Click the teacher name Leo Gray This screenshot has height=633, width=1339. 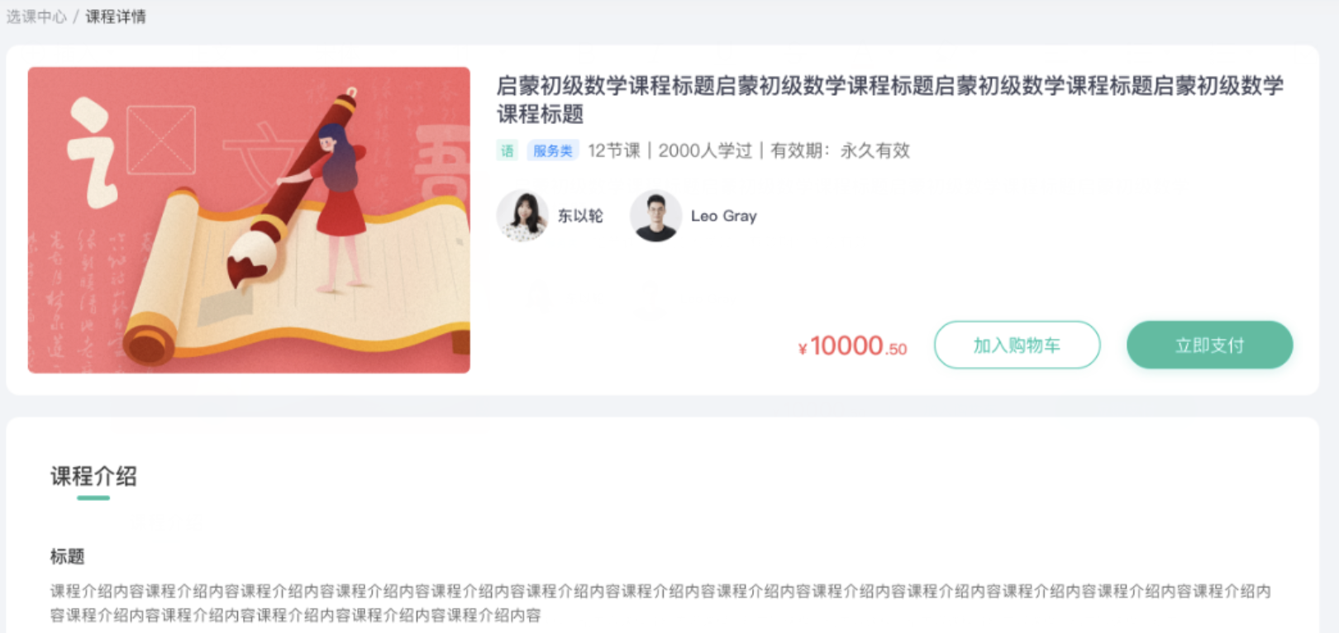pyautogui.click(x=724, y=216)
